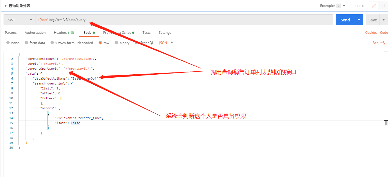This screenshot has width=388, height=177.
Task: Switch to the Params tab
Action: tap(11, 33)
